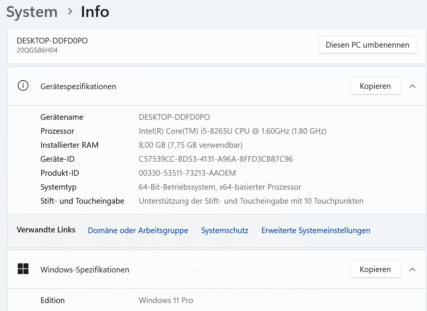Click the Windows-Spezifikationen header text

coord(85,270)
